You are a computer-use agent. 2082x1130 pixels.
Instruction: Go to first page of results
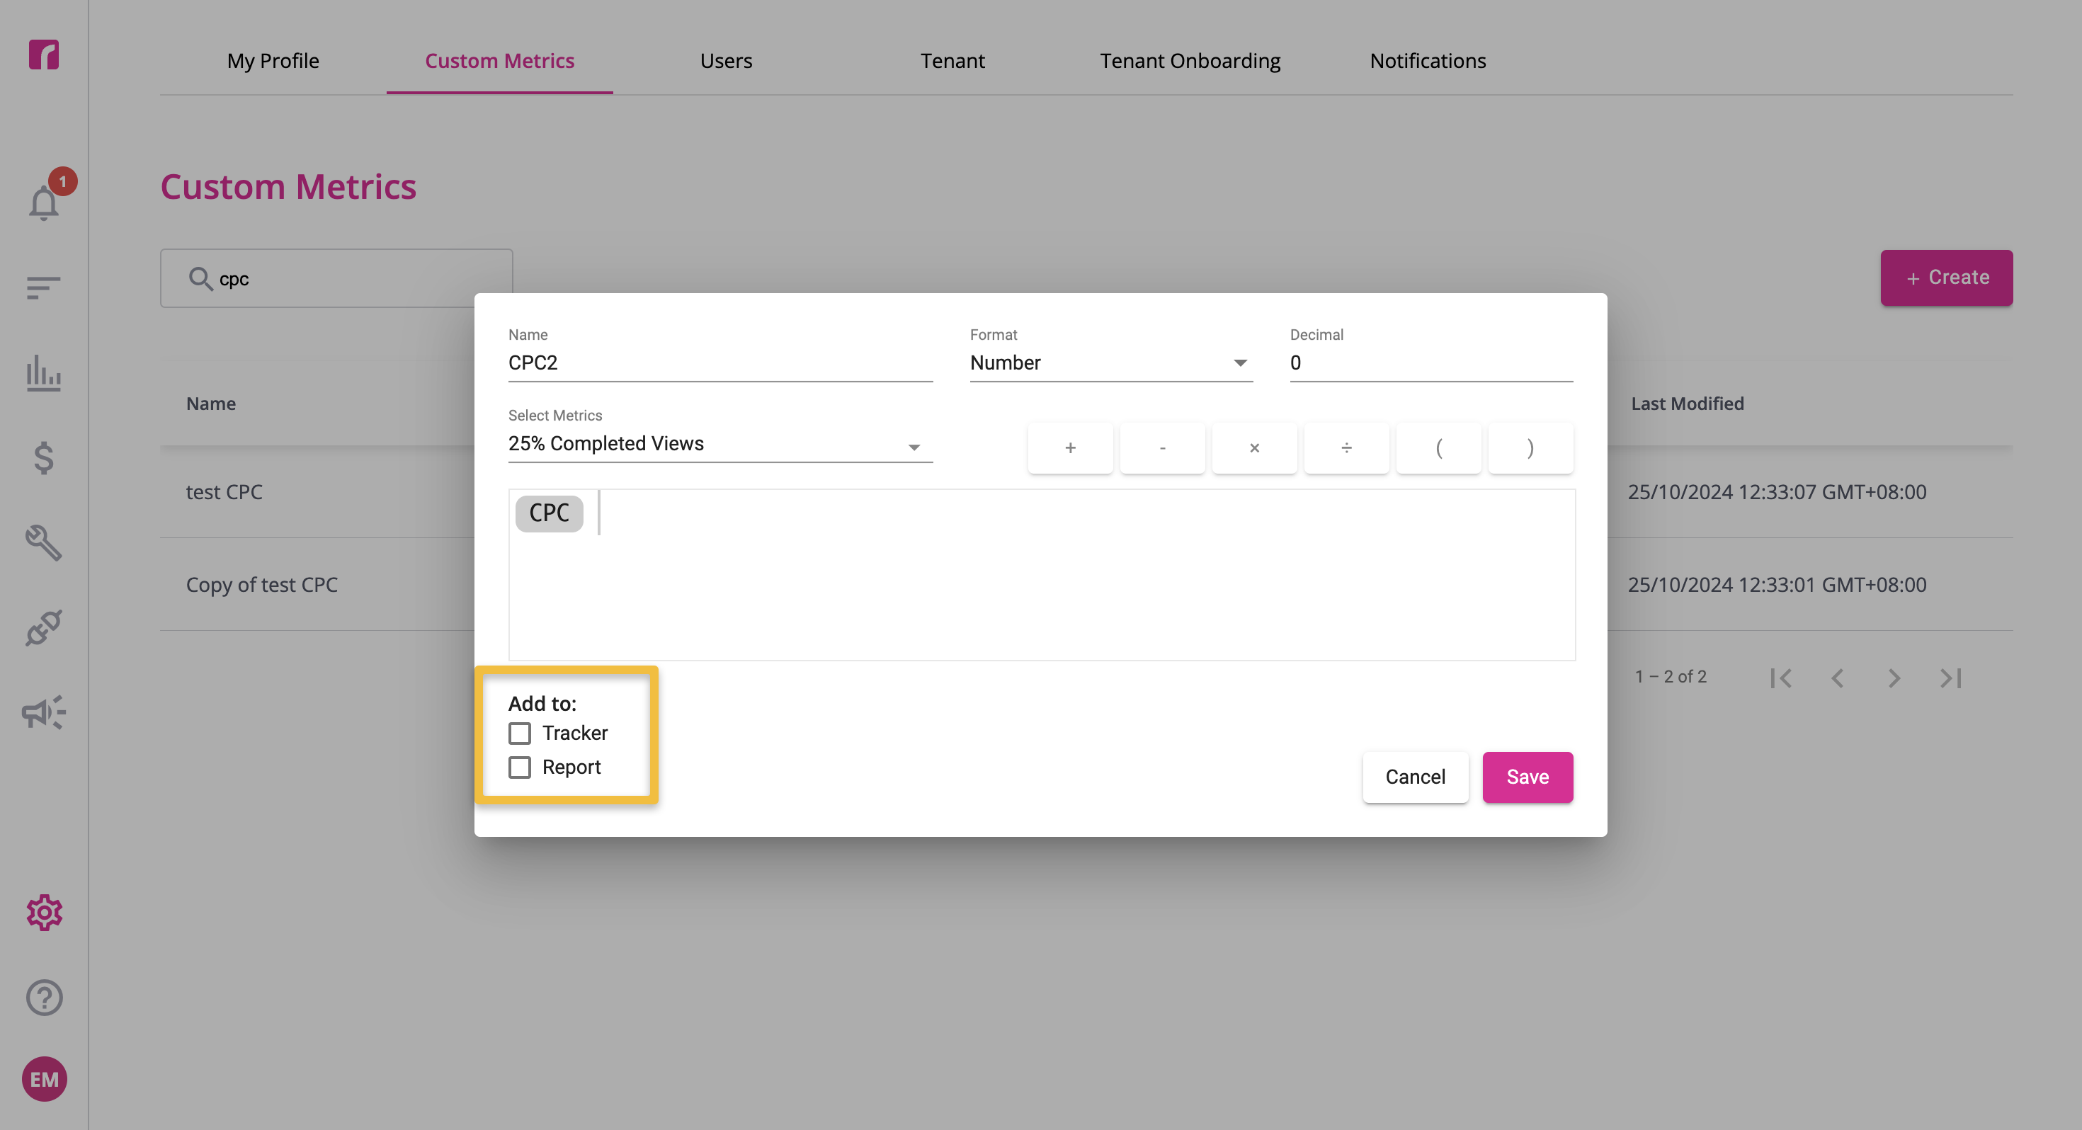1781,678
